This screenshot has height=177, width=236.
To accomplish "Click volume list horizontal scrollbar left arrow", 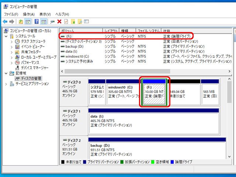I will 62,71.
